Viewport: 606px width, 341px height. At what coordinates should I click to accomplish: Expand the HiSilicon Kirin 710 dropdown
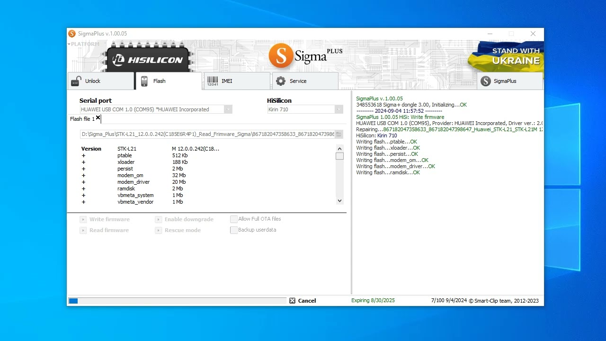(x=339, y=109)
